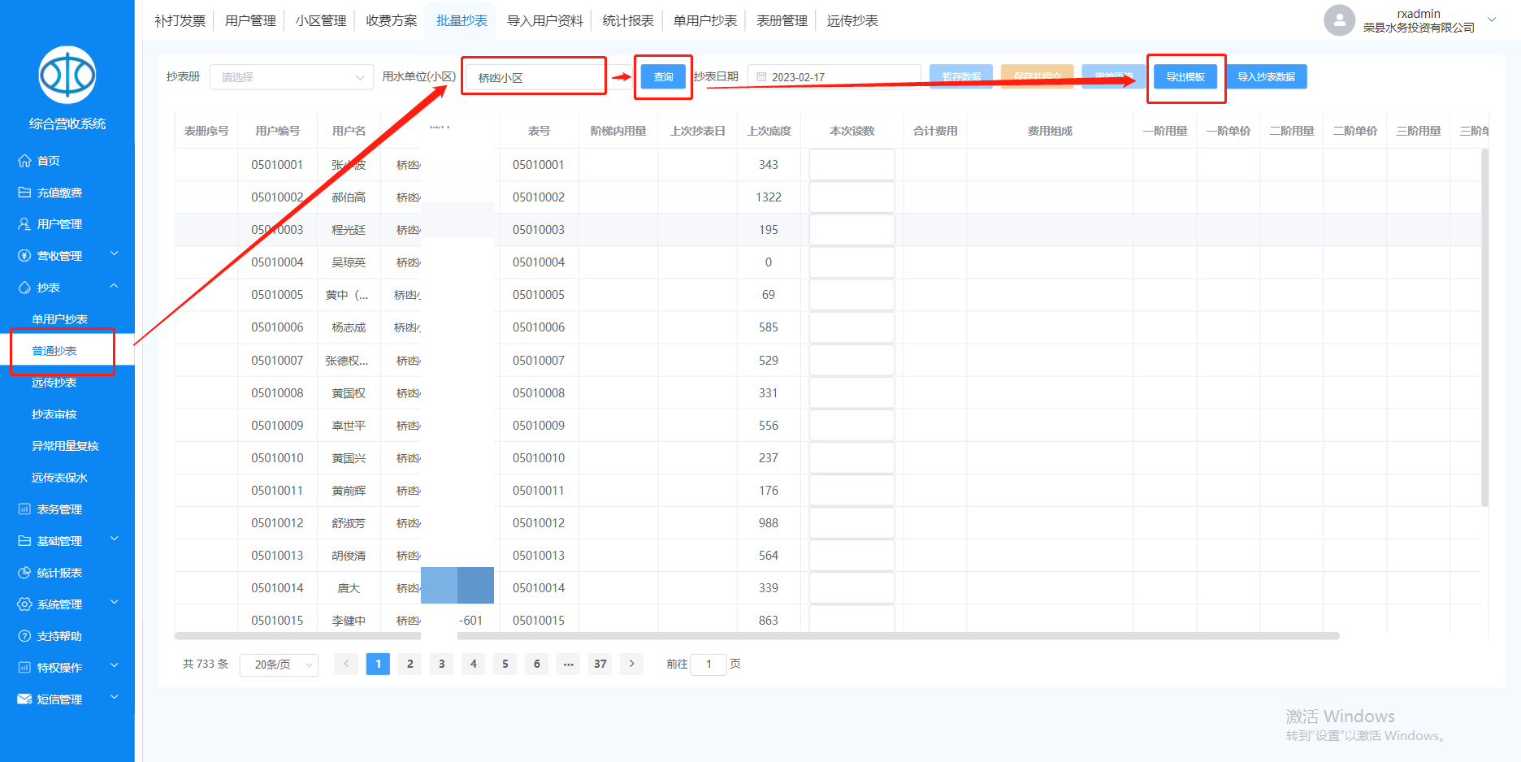Screen dimensions: 1521x762
Task: Switch to the 远传抄表 top tab
Action: (x=852, y=21)
